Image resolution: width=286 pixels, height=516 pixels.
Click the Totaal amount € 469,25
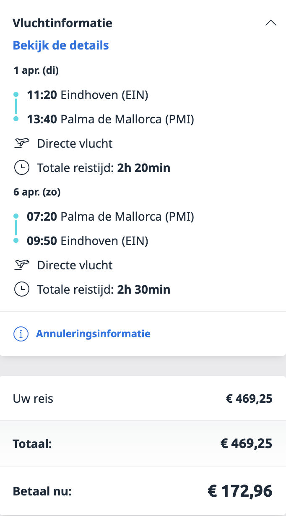246,443
